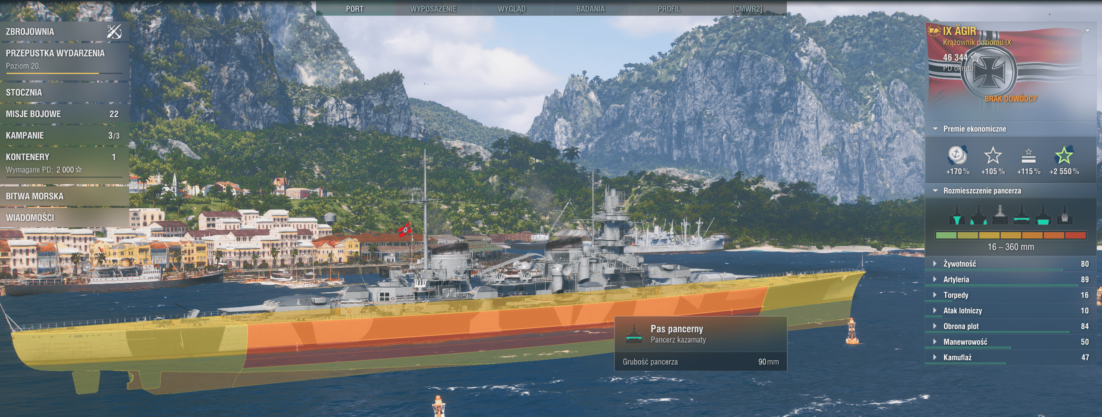The image size is (1102, 417).
Task: Switch to the WYPOSAŻENIE tab
Action: coord(433,9)
